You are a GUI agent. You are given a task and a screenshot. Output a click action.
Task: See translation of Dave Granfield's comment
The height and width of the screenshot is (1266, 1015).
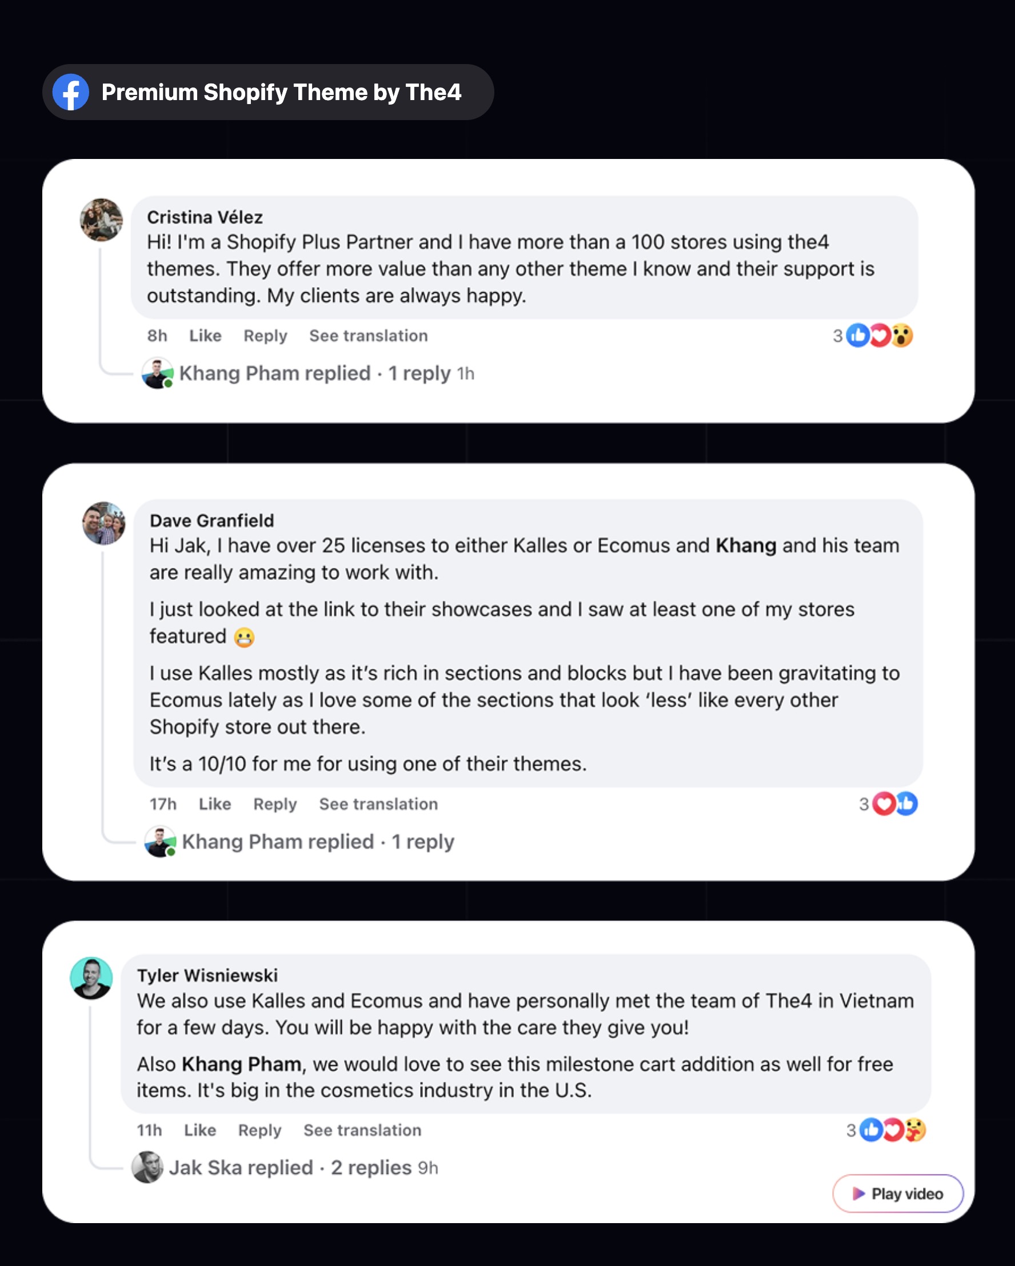(x=379, y=804)
